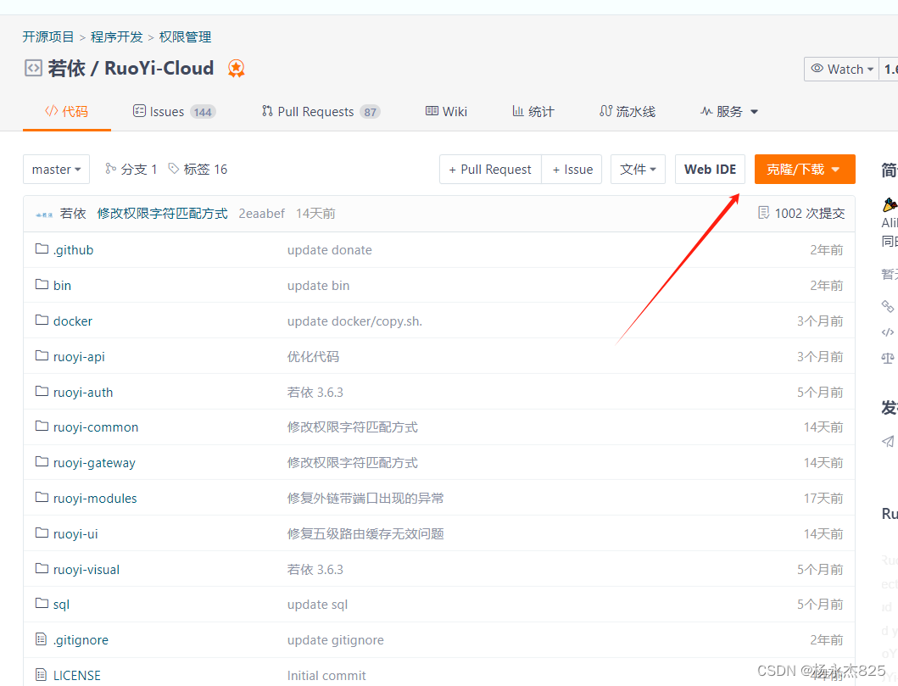This screenshot has height=686, width=898.
Task: Open commit message update donate
Action: 329,249
